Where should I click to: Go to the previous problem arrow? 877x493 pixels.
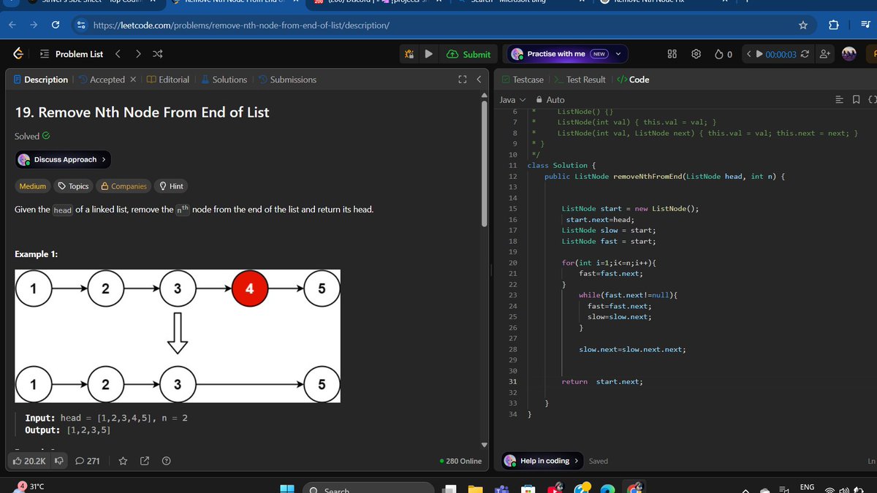118,54
